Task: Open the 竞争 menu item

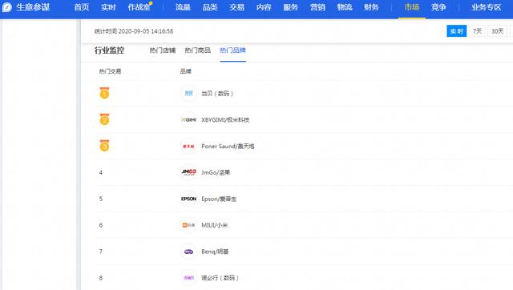Action: click(x=438, y=7)
